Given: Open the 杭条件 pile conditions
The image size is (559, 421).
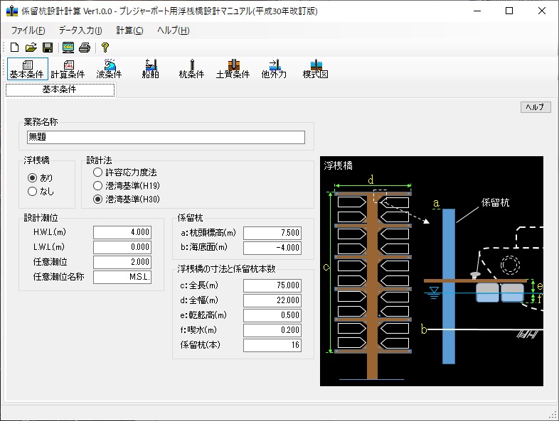Looking at the screenshot, I should tap(191, 69).
